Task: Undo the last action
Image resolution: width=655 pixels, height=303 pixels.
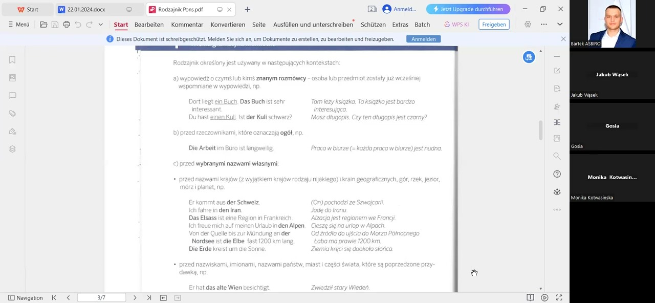Action: [78, 25]
